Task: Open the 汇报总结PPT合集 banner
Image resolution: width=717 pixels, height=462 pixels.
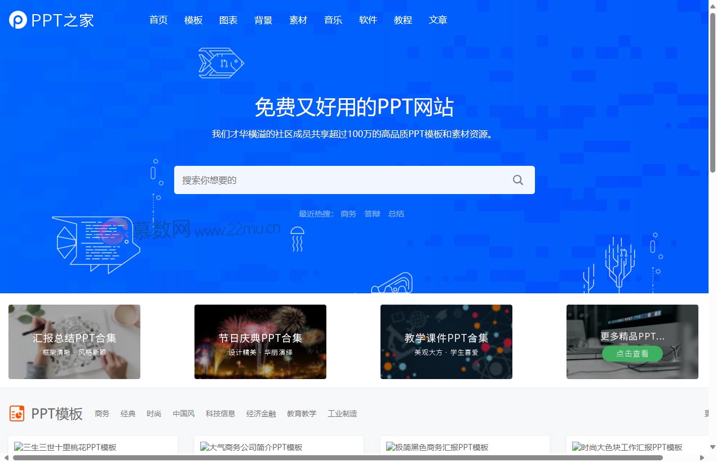Action: click(x=74, y=341)
